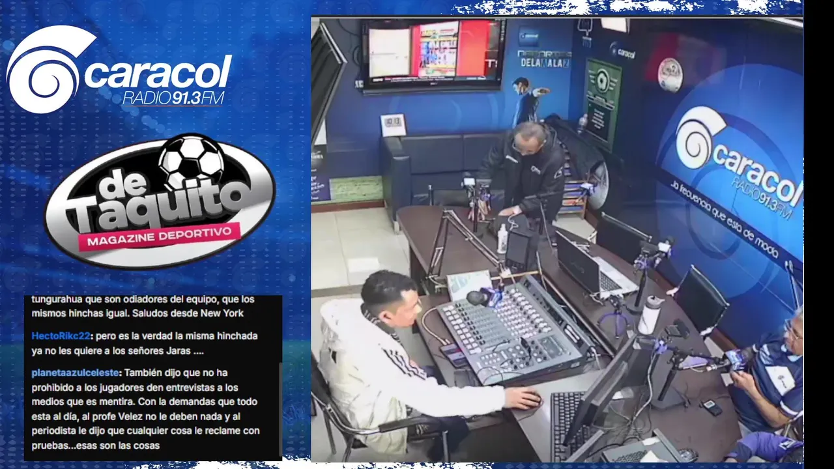Click chat text "pruebas...esas son las cosas"
This screenshot has width=834, height=469.
[96, 446]
